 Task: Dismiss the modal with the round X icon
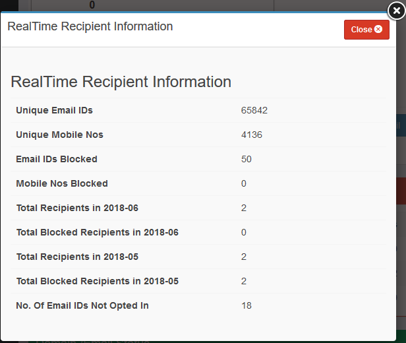(x=395, y=10)
